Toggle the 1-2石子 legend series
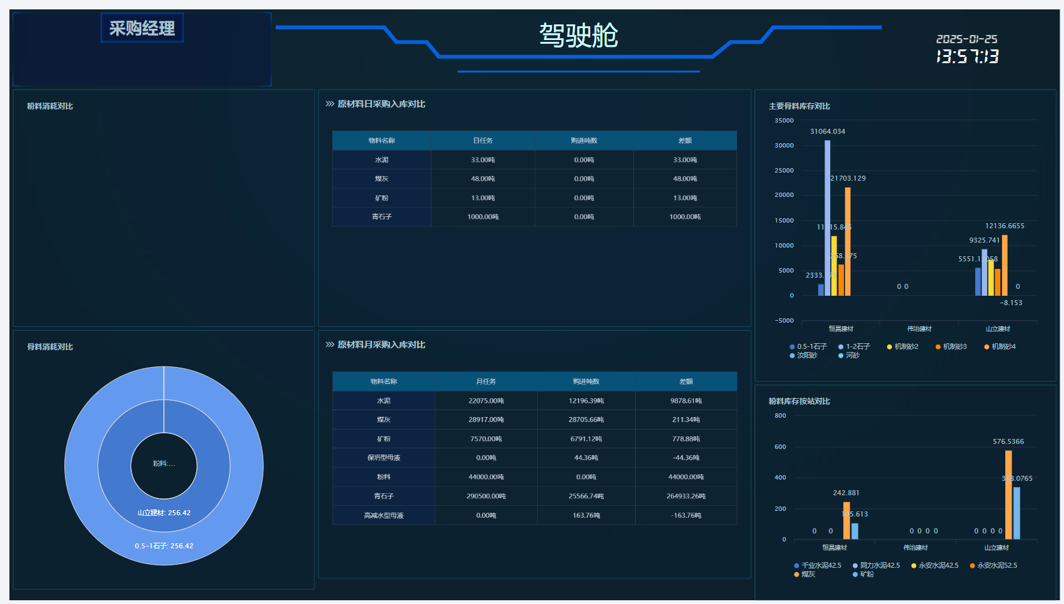1064x604 pixels. tap(854, 346)
